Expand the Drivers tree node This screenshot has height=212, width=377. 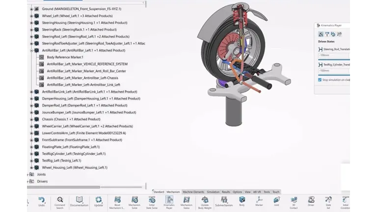pos(28,181)
